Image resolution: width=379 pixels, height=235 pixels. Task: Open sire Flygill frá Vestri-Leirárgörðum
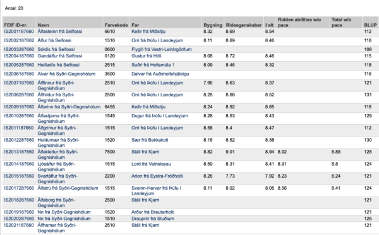pyautogui.click(x=162, y=49)
